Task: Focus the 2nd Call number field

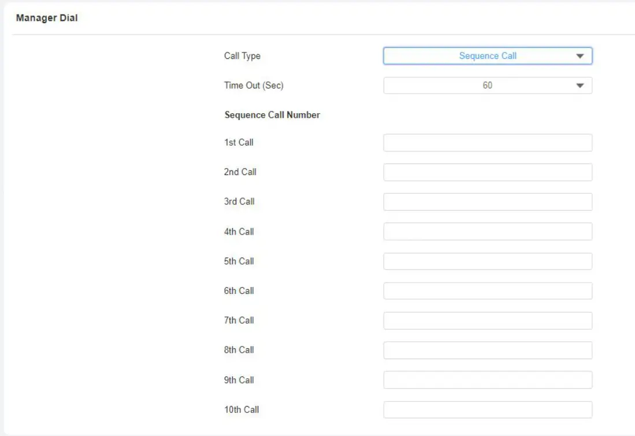Action: coord(488,172)
